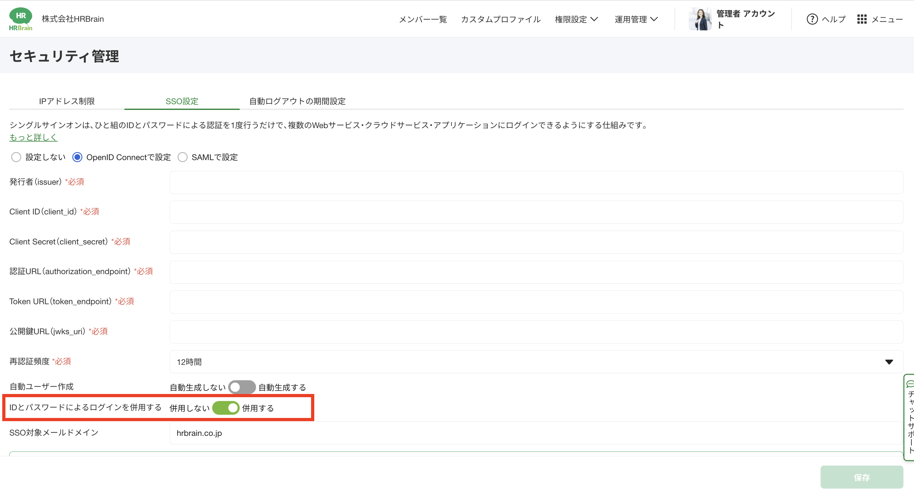This screenshot has width=914, height=494.
Task: Open the help question mark icon
Action: pos(812,19)
